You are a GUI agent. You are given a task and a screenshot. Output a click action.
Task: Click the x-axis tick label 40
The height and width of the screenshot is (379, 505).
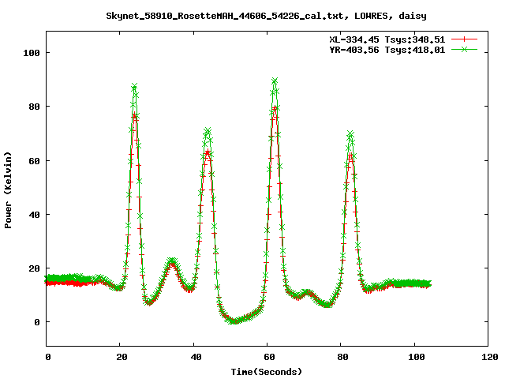coord(196,357)
